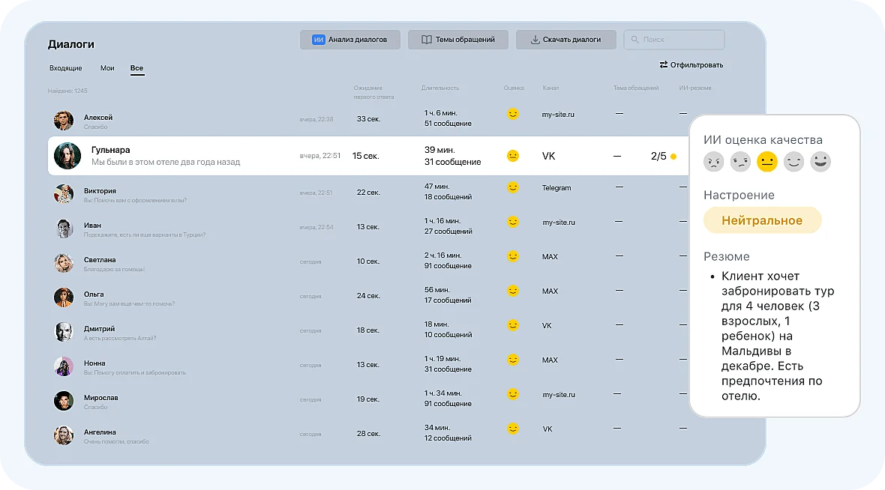This screenshot has width=885, height=490.
Task: Click the smiley rating in Ангелина's row
Action: click(512, 428)
